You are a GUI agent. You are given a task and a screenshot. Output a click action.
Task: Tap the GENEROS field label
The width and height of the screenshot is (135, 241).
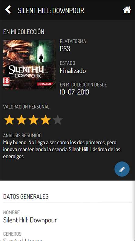click(x=12, y=234)
